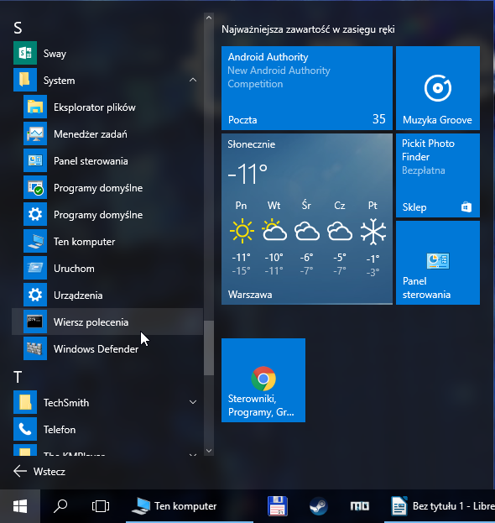Viewport: 495px width, 523px height.
Task: Select the System folder label
Action: 59,81
